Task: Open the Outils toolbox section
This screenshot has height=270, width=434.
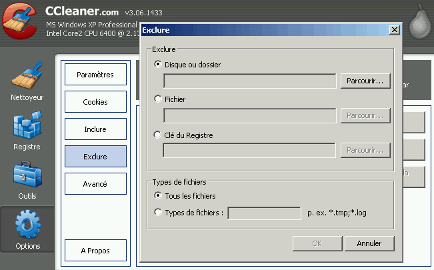Action: click(x=27, y=180)
